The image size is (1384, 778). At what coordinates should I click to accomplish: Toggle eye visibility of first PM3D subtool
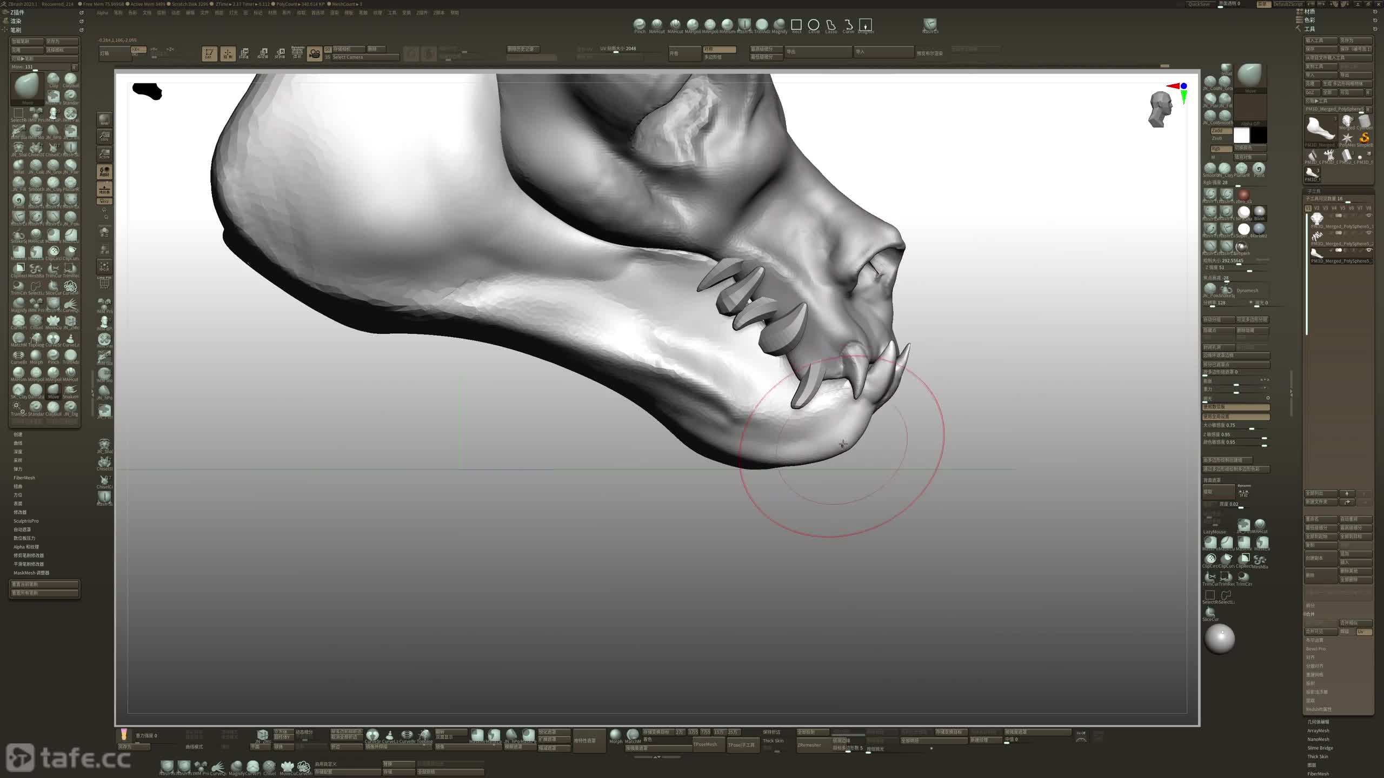click(1369, 216)
